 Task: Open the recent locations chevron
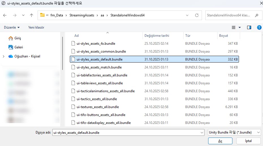click(x=23, y=15)
